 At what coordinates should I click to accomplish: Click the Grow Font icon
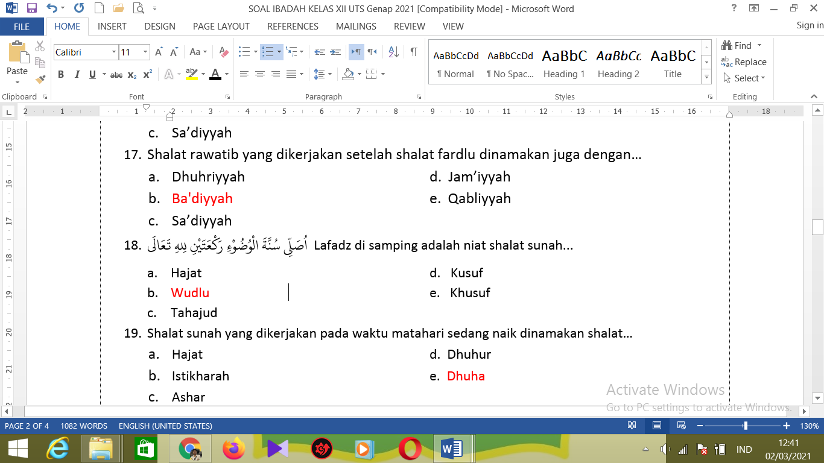click(159, 52)
